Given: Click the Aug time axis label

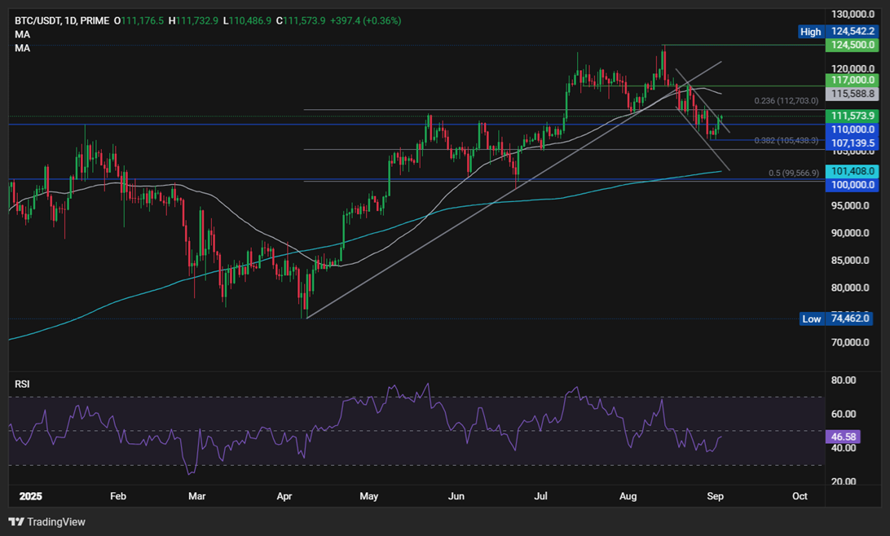Looking at the screenshot, I should tap(628, 496).
